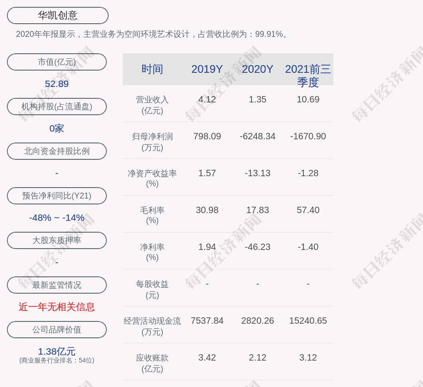Image resolution: width=423 pixels, height=387 pixels.
Task: Select the 经营活动现金流(万元) row label
Action: click(152, 326)
